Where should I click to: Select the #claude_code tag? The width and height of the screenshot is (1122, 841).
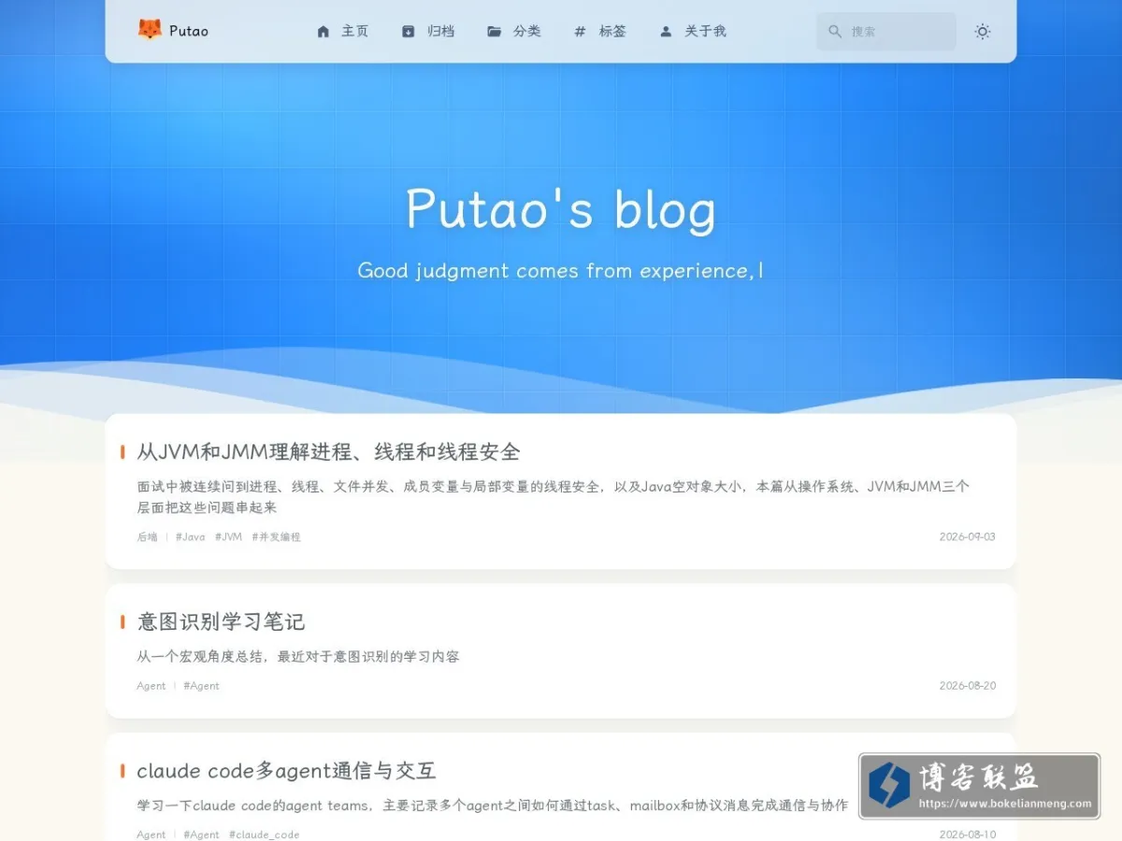pos(264,834)
